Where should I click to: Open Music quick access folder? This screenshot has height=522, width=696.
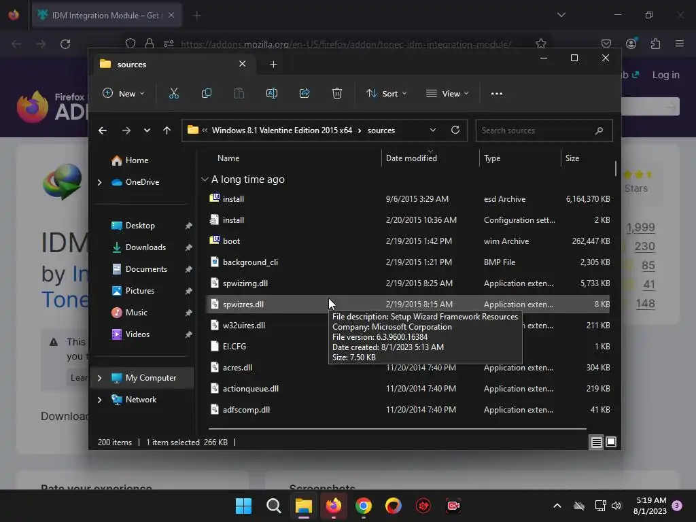pos(136,313)
